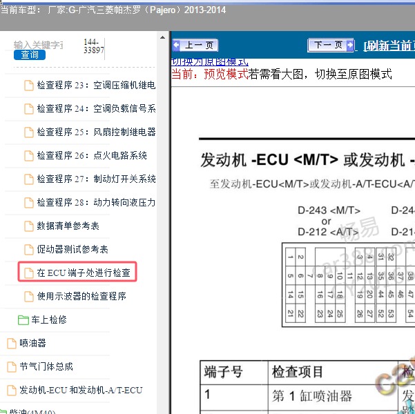The height and width of the screenshot is (414, 415).
Task: Click page icon beside 检查程序 23
Action: [29, 86]
